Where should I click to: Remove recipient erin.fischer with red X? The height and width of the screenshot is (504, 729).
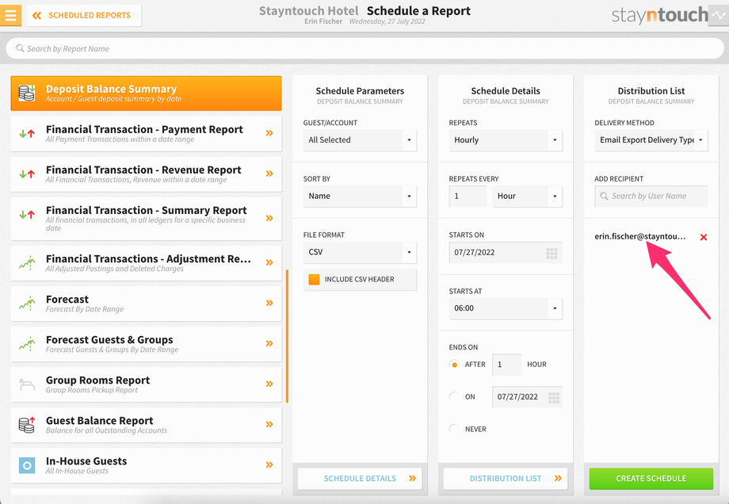[x=704, y=237]
